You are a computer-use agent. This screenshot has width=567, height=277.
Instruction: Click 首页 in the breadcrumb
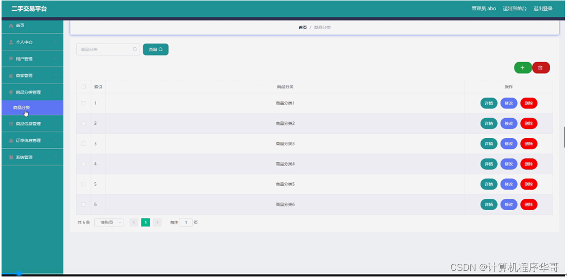[x=303, y=27]
